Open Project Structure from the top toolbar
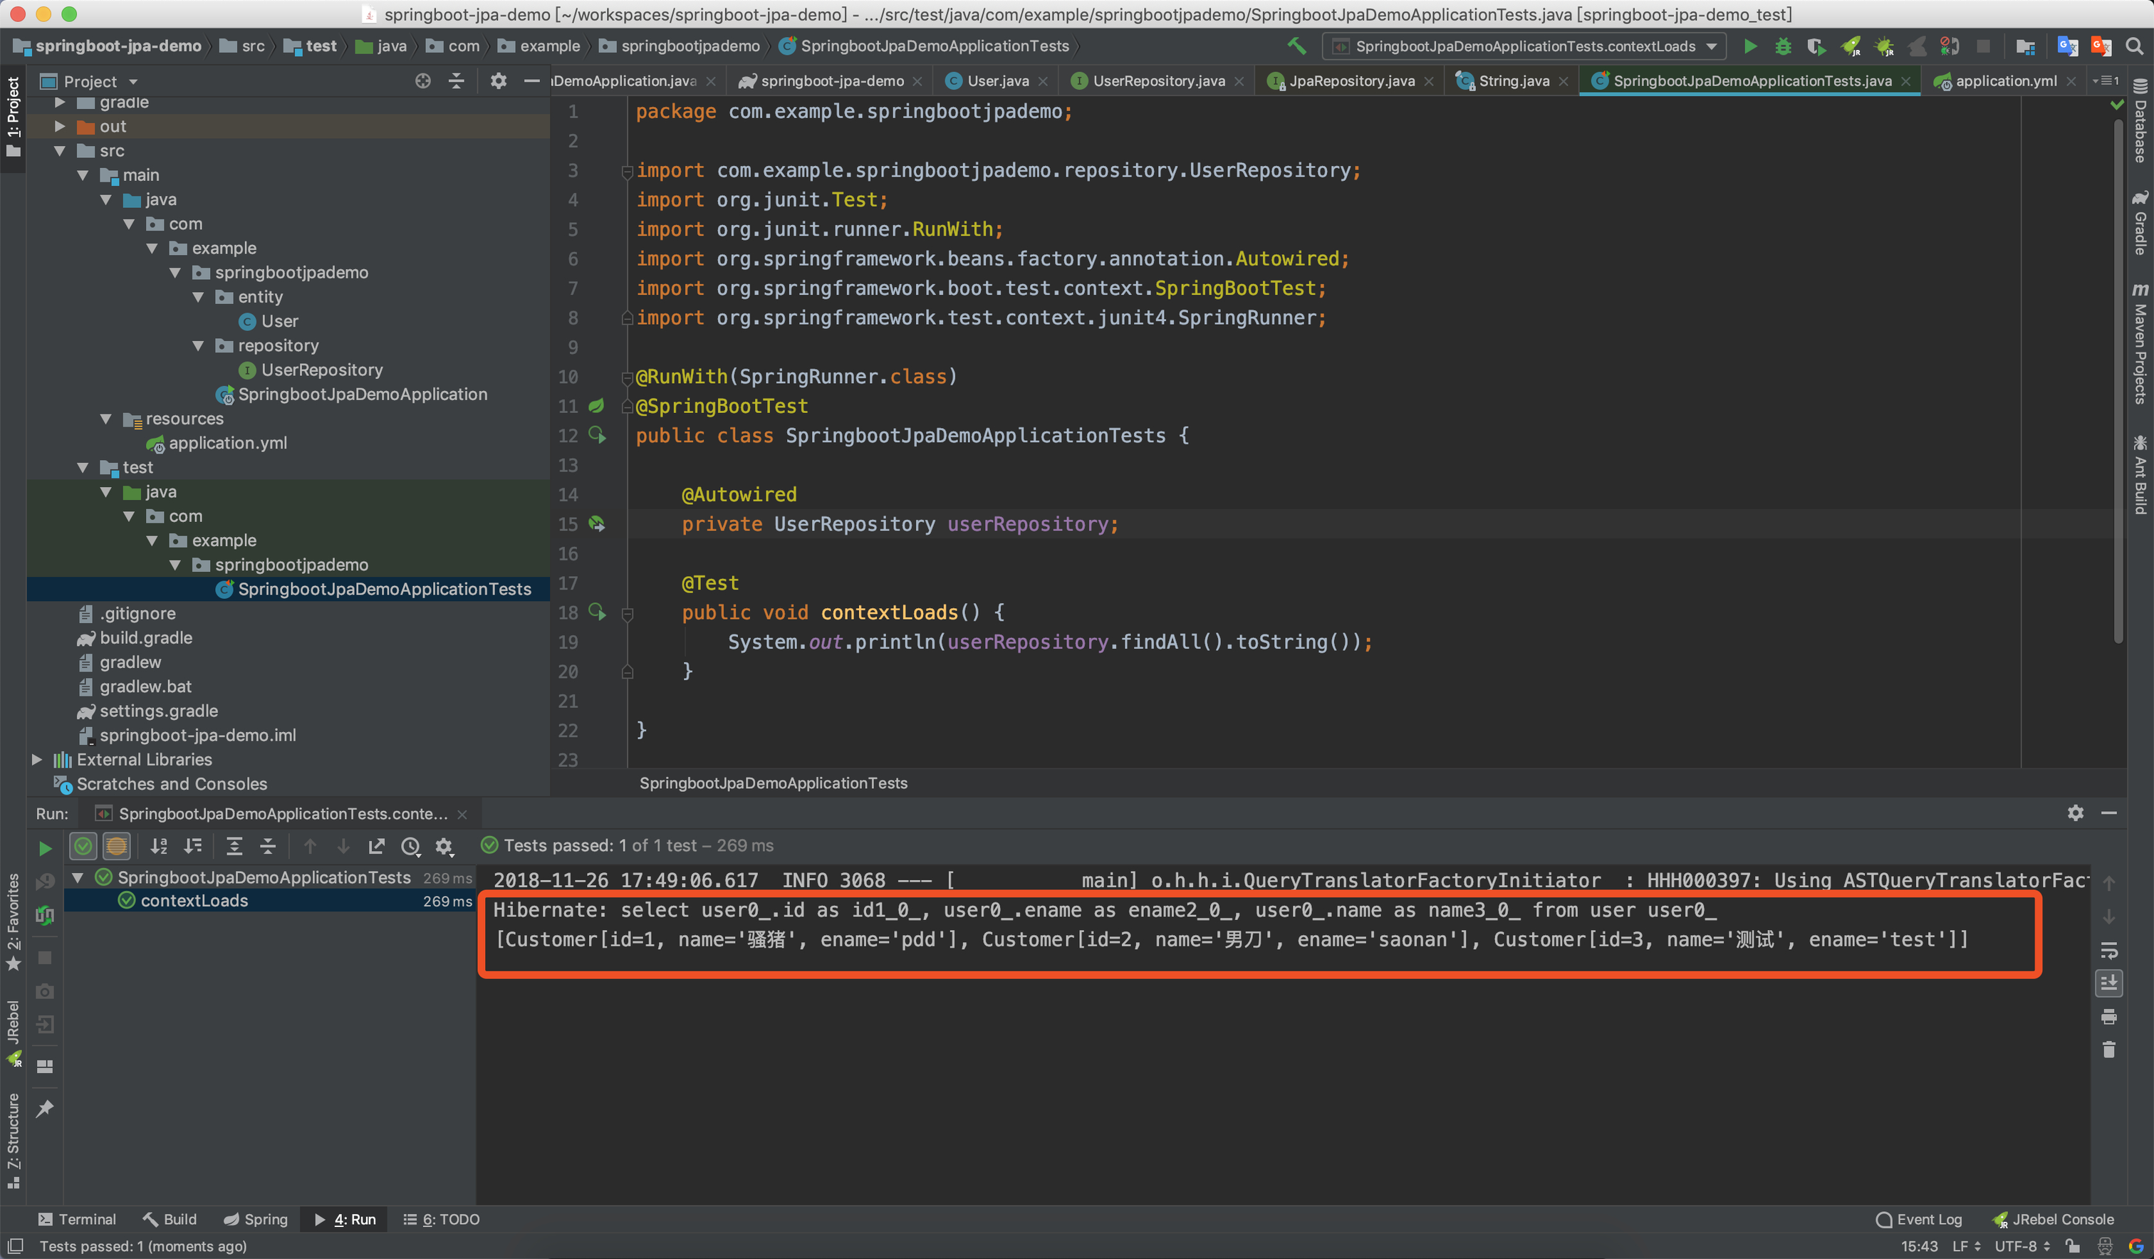2154x1259 pixels. 2025,46
